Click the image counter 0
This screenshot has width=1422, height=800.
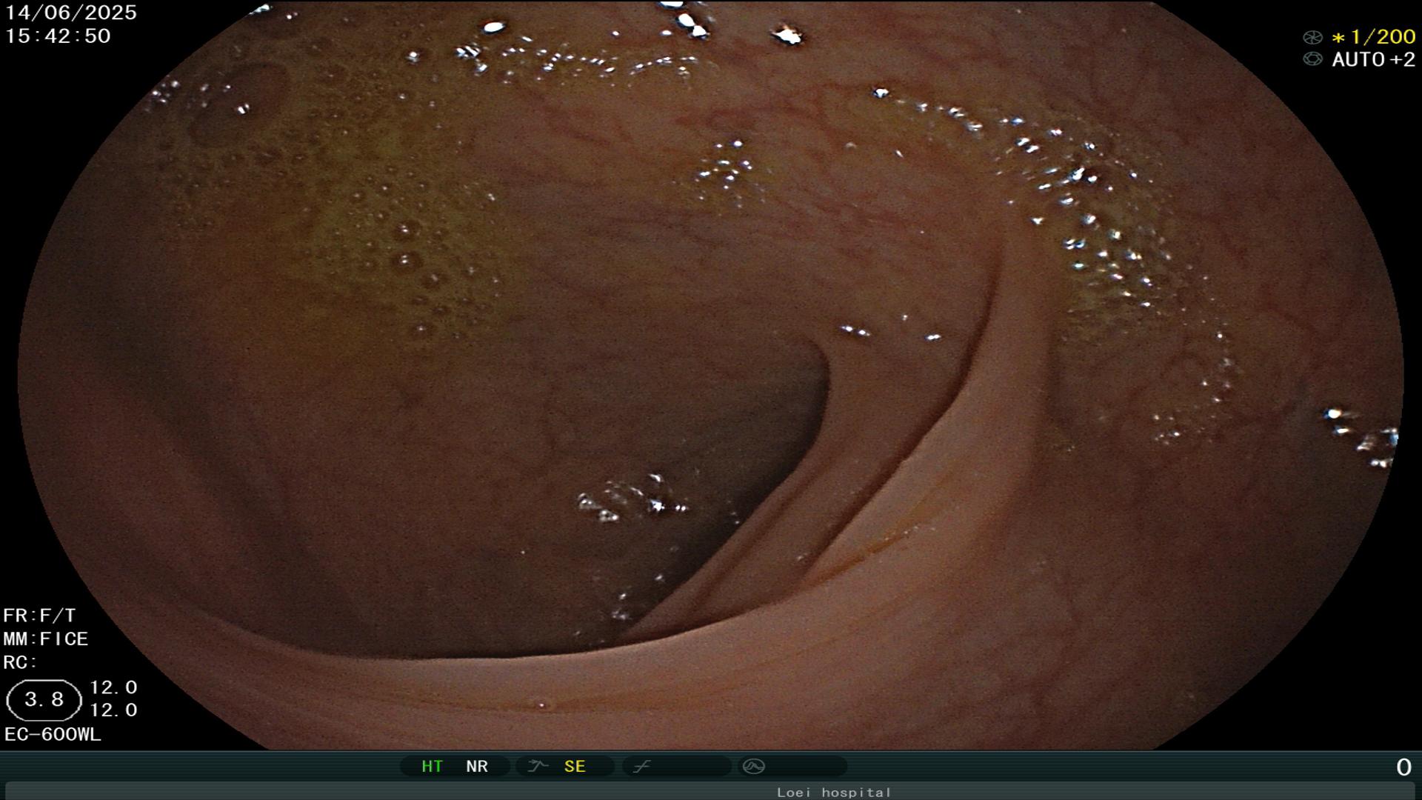pos(1403,767)
